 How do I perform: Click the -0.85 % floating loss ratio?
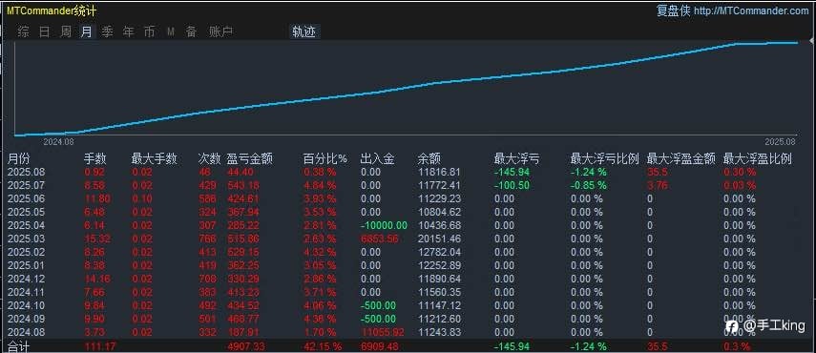click(589, 185)
